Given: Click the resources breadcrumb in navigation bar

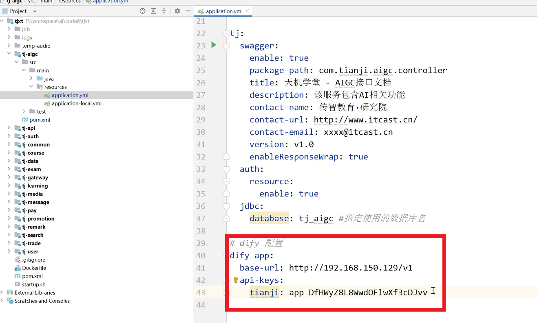Looking at the screenshot, I should click(69, 2).
